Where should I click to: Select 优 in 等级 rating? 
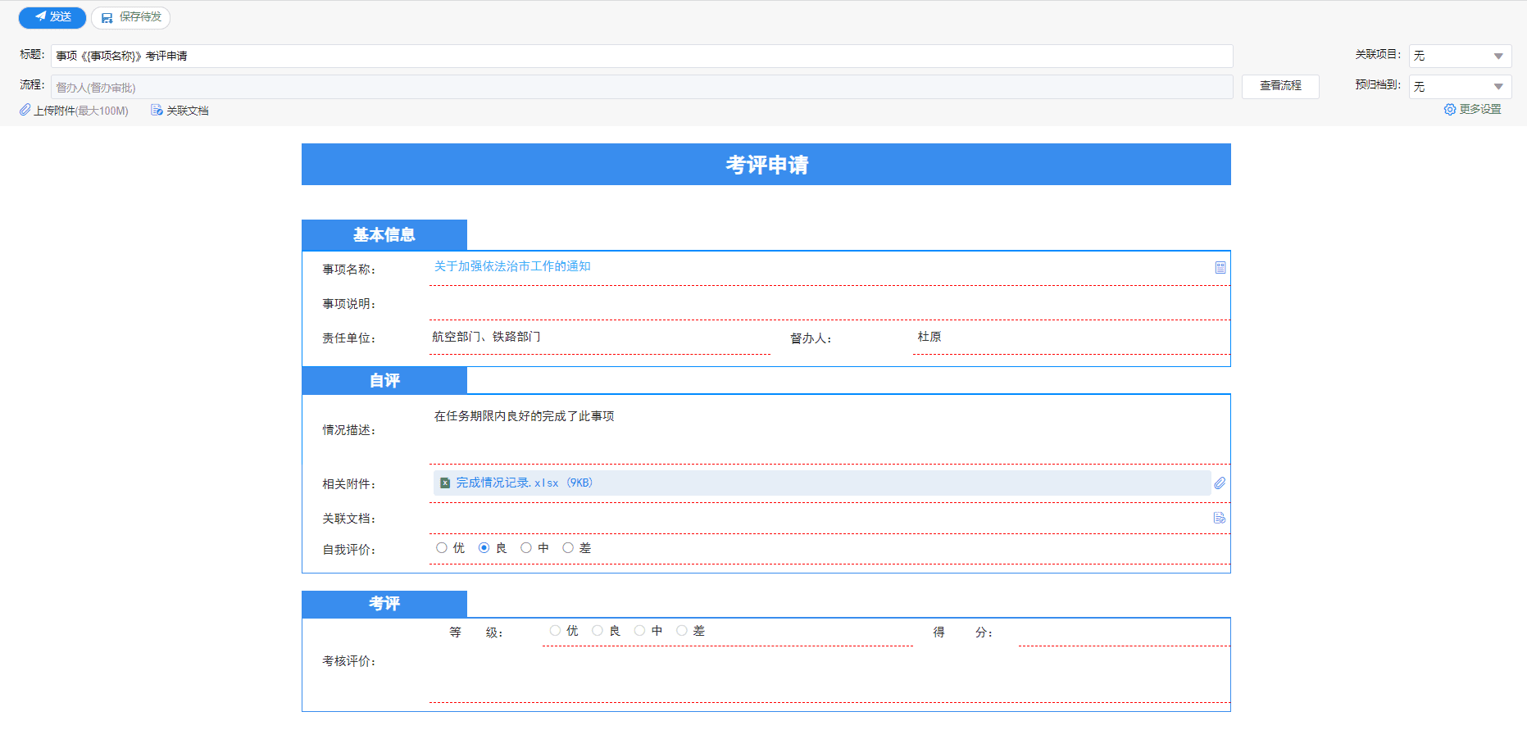[556, 631]
